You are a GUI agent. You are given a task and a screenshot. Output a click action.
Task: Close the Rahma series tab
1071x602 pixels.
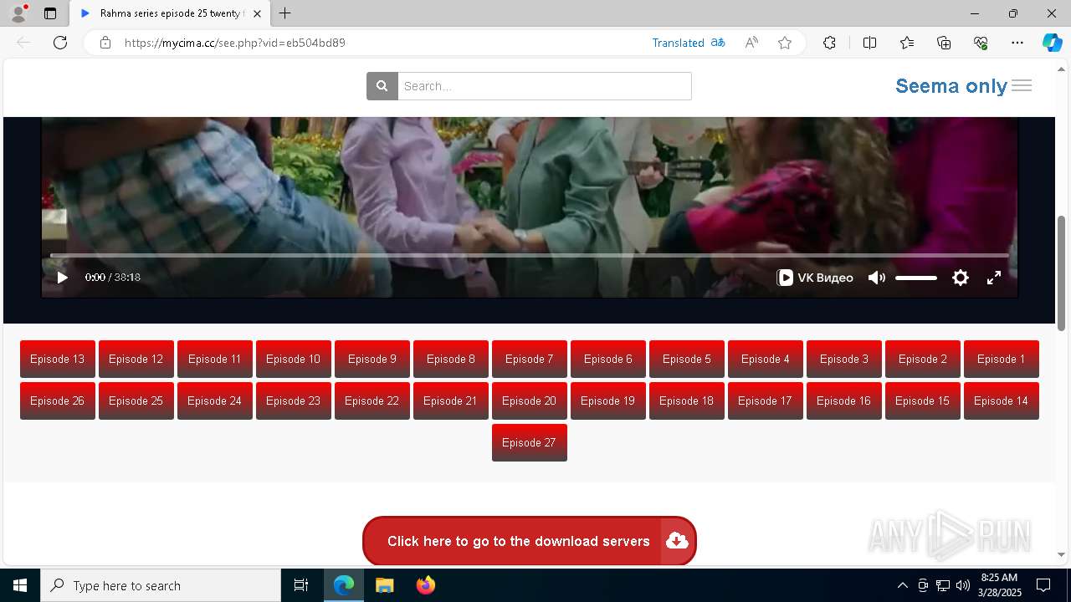tap(257, 13)
